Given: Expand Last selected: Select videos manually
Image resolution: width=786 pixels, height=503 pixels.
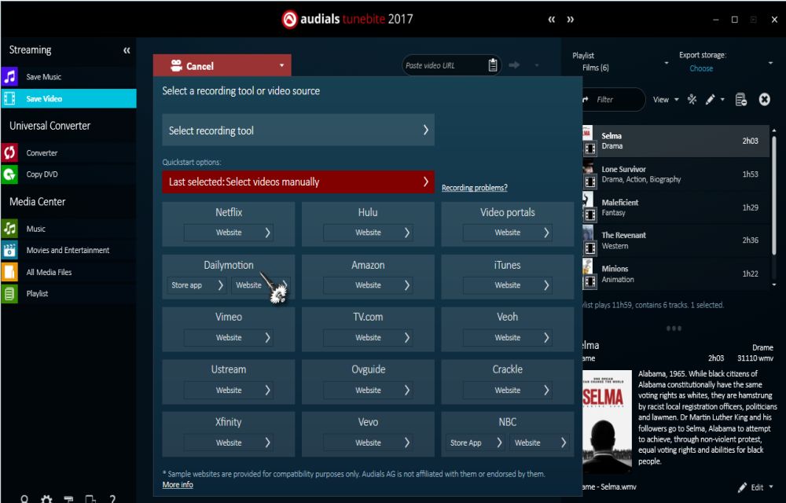Looking at the screenshot, I should coord(298,182).
